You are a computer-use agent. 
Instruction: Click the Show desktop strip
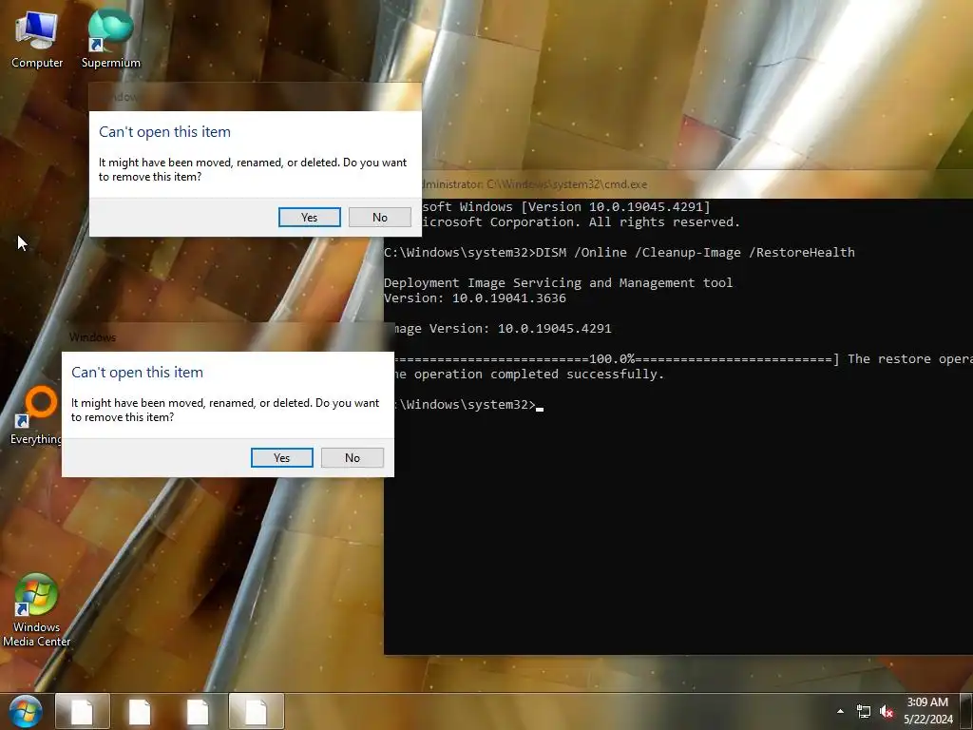point(966,711)
